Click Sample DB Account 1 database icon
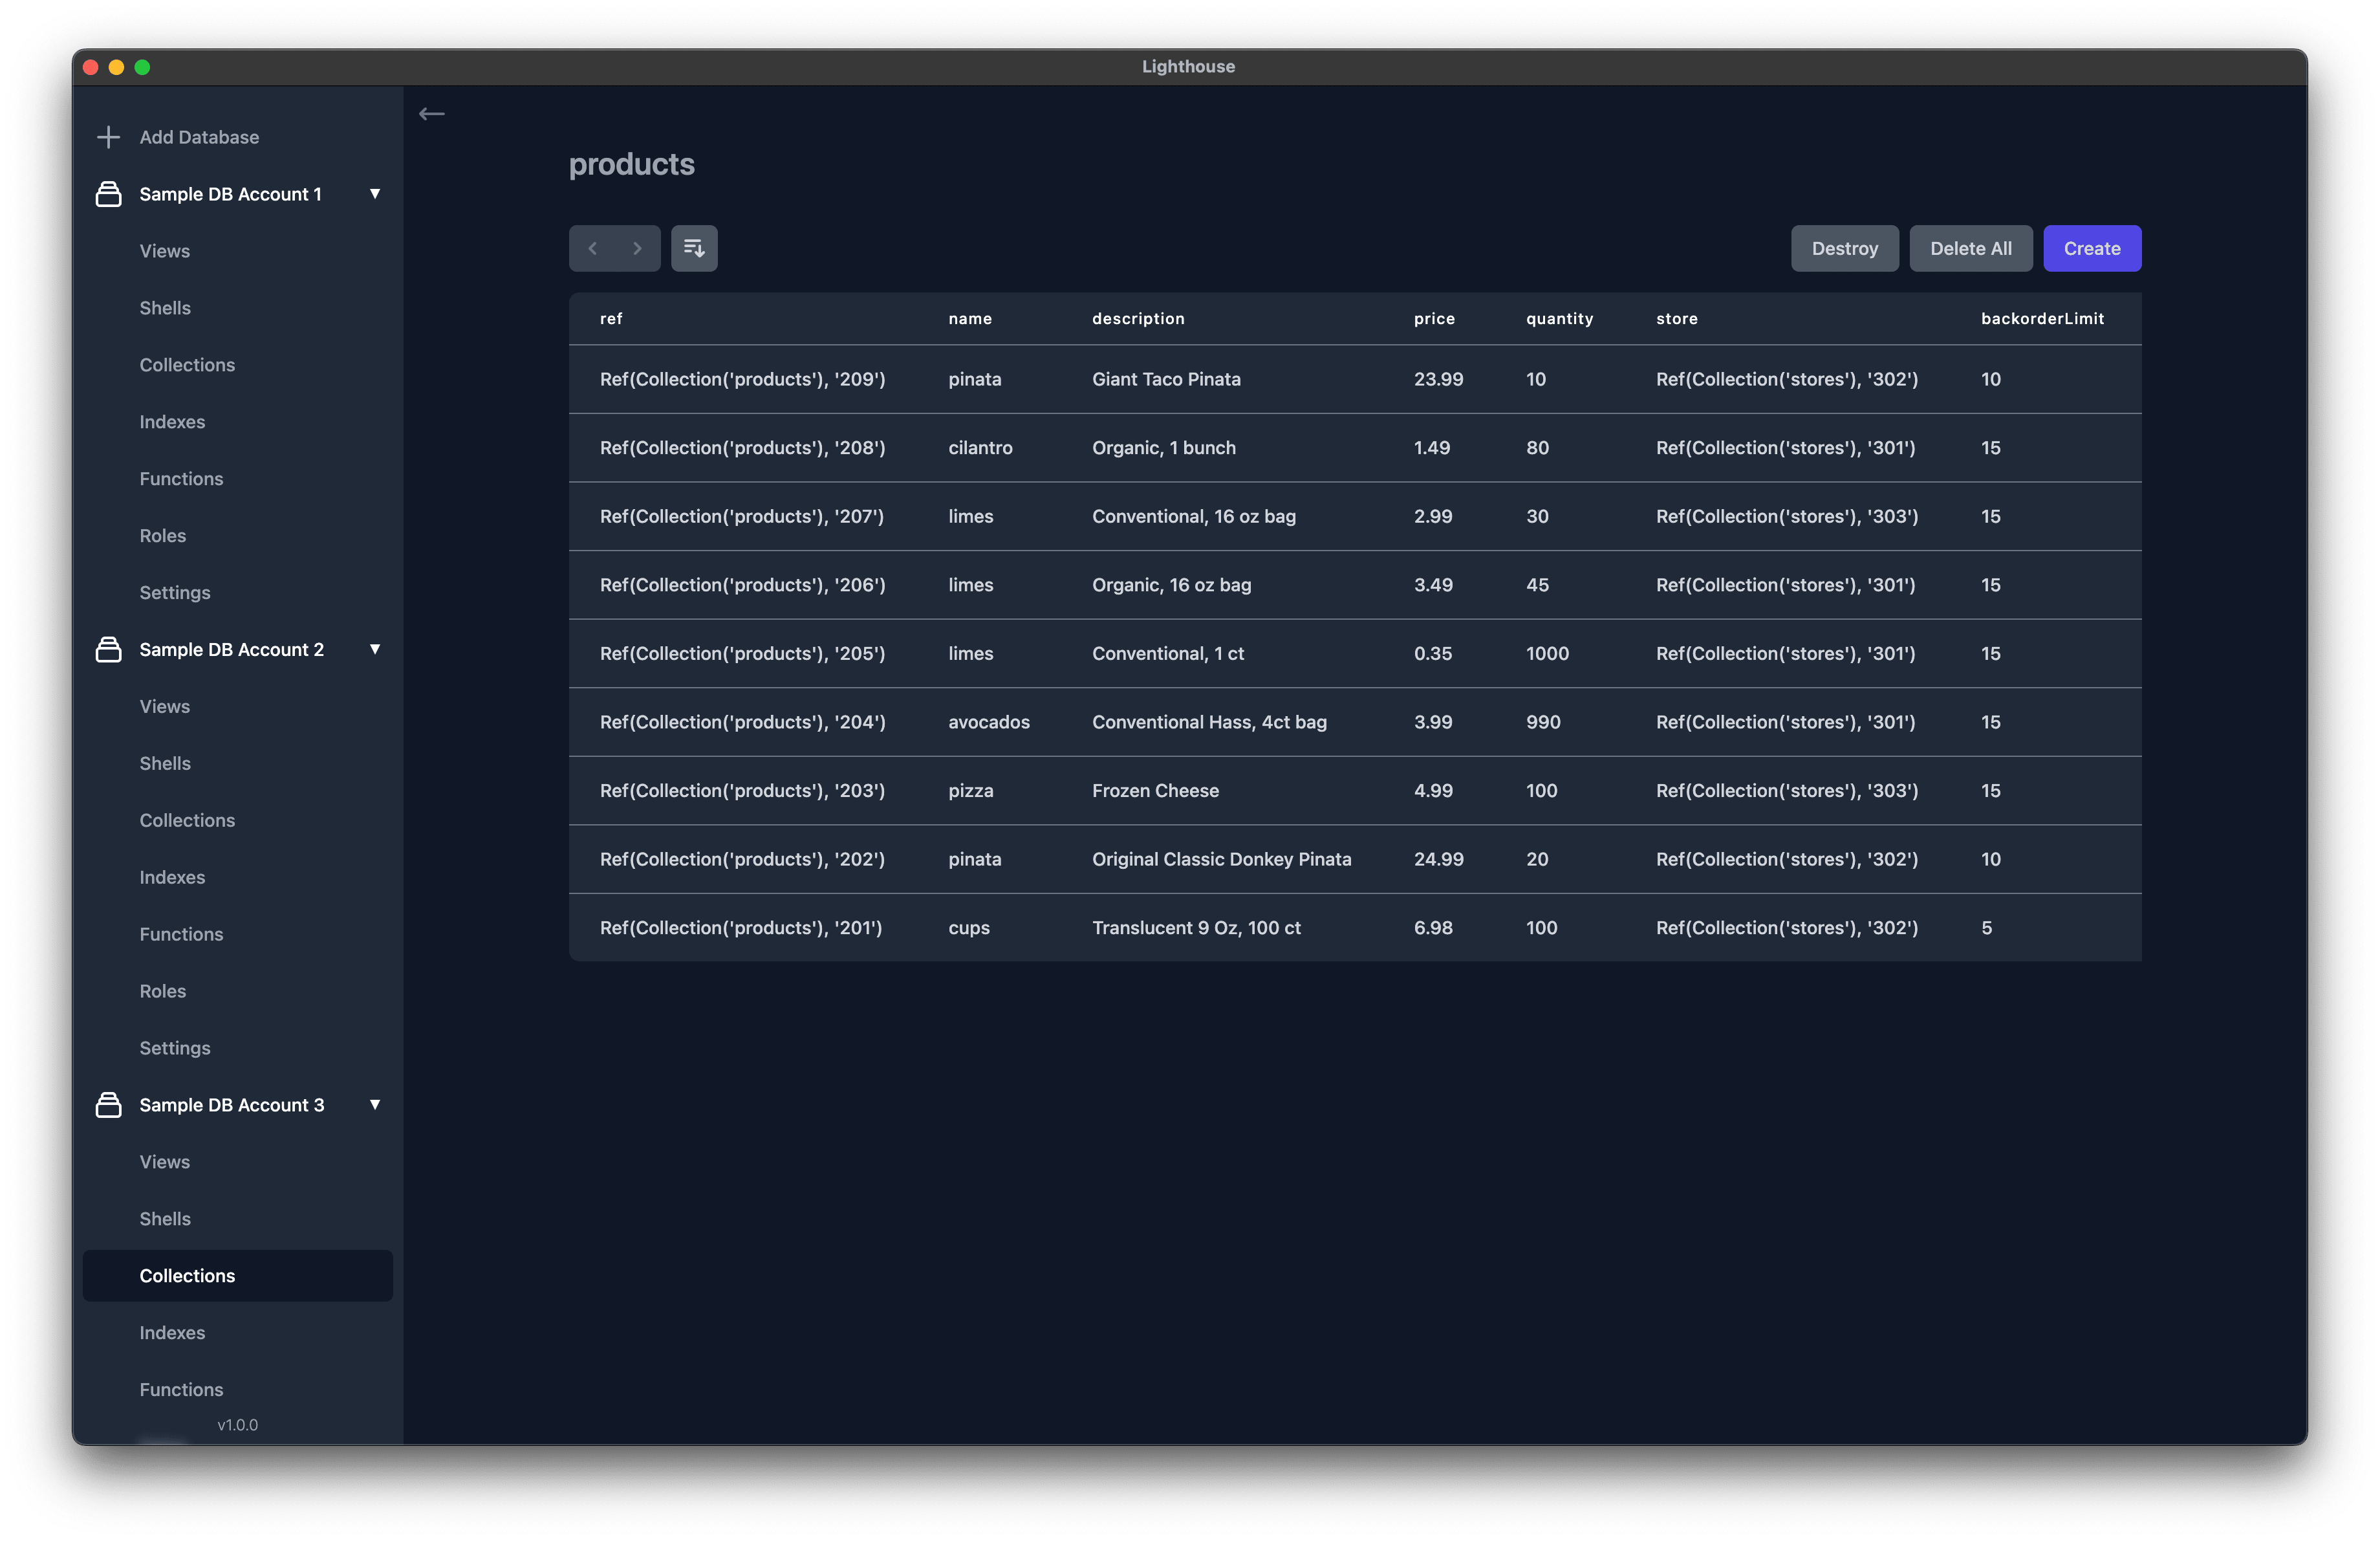 [x=108, y=194]
